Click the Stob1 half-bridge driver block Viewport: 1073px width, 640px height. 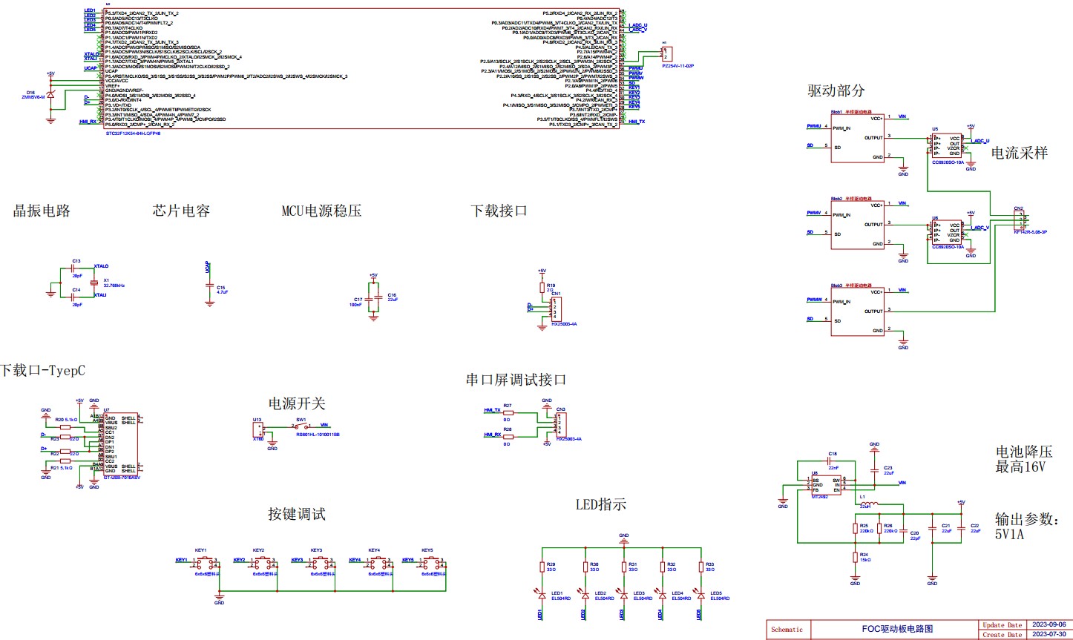coord(857,137)
